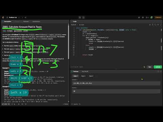
Task: Click the like count at description footer
Action: pos(5,104)
